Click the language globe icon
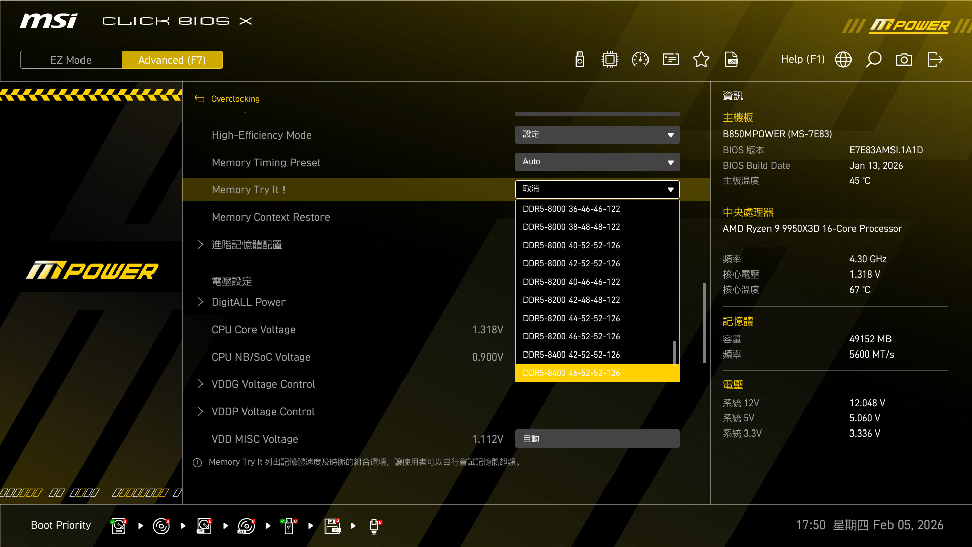 click(x=843, y=60)
